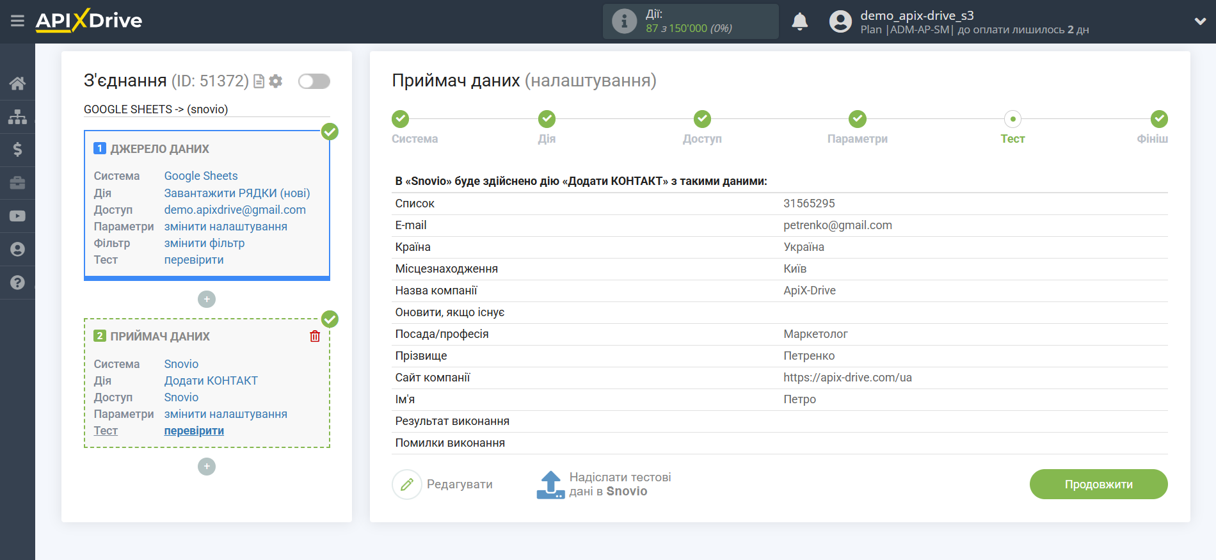The width and height of the screenshot is (1216, 560).
Task: Click the user avatar icon
Action: point(840,22)
